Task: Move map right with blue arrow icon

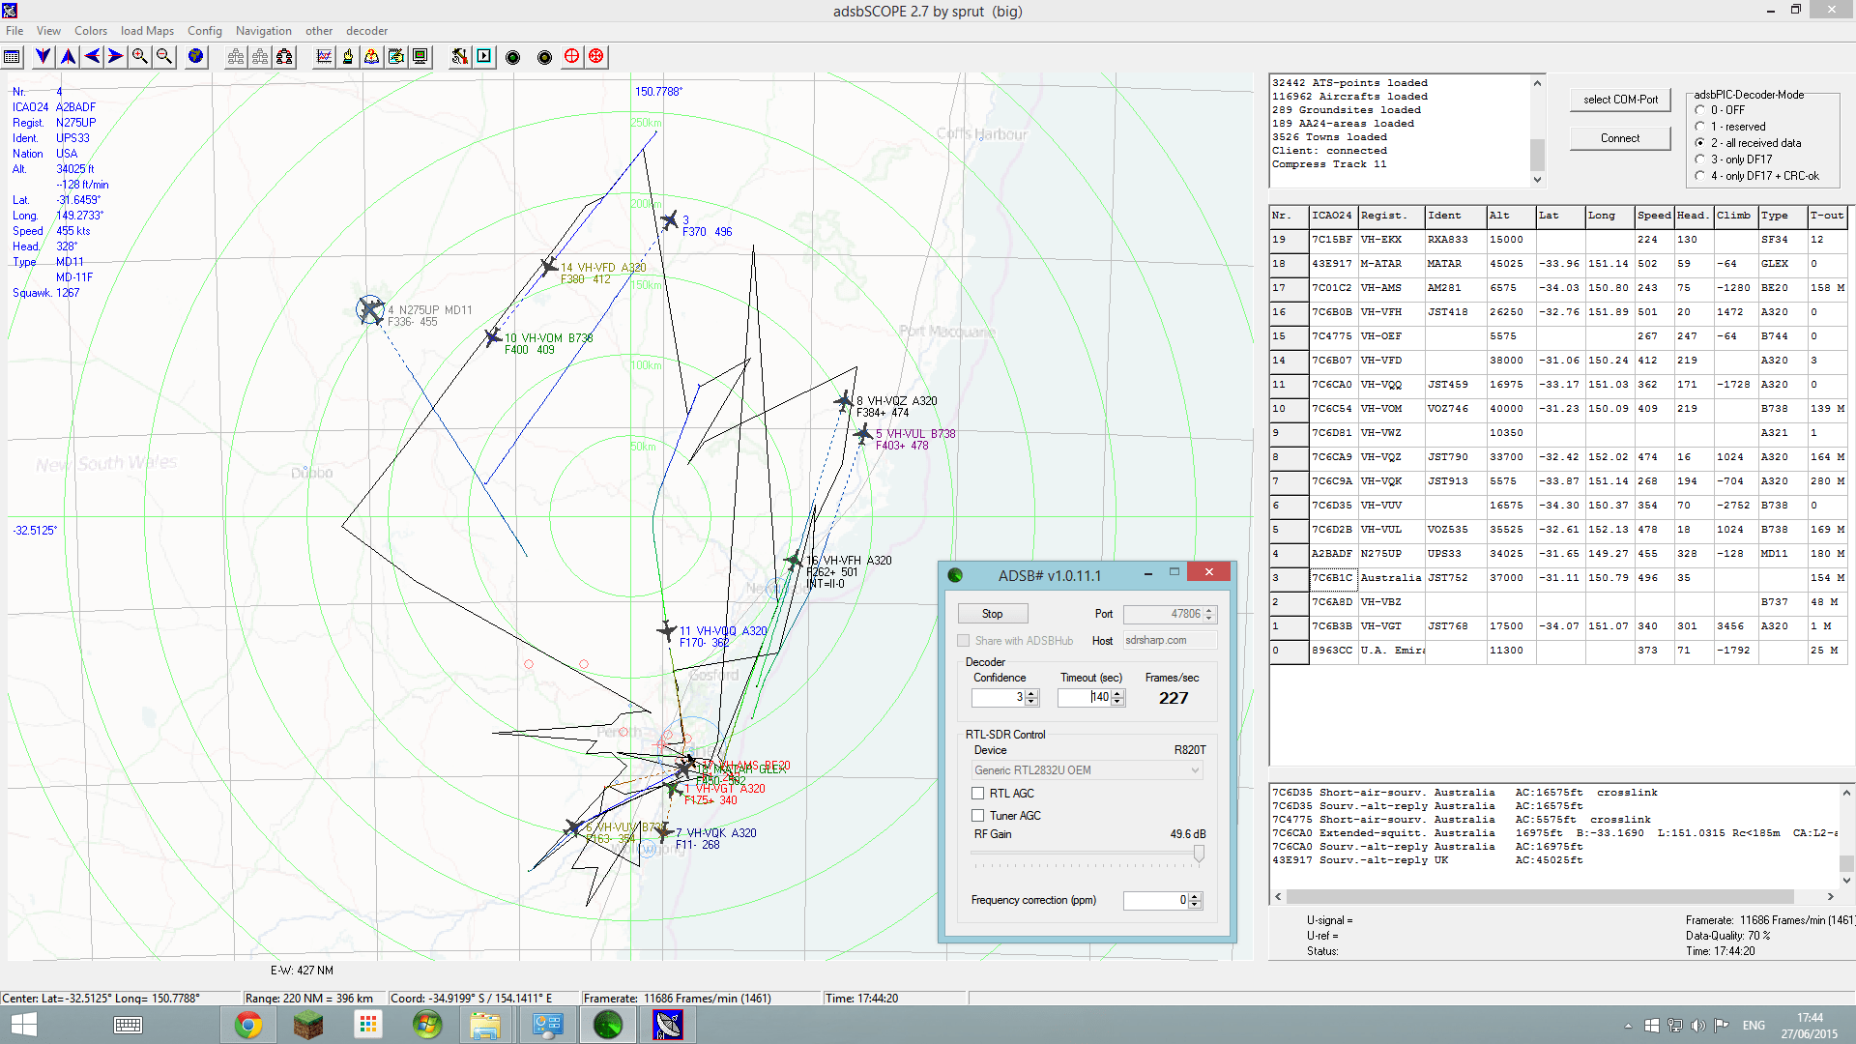Action: click(116, 57)
